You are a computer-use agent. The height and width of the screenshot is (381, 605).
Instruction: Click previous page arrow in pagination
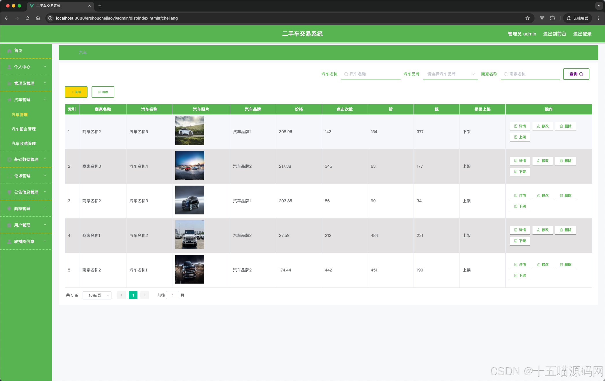[122, 295]
